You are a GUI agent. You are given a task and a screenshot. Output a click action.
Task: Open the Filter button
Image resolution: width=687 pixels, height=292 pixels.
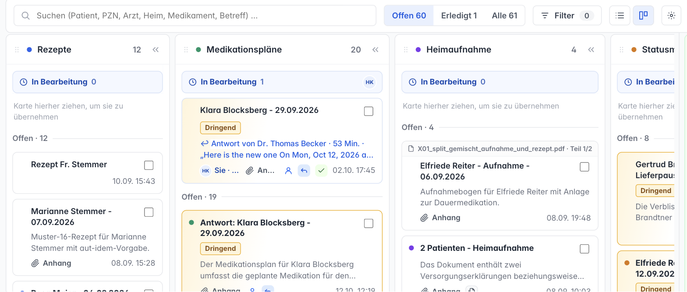(567, 16)
